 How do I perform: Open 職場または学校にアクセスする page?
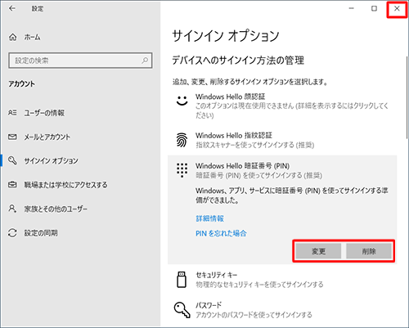click(x=80, y=185)
